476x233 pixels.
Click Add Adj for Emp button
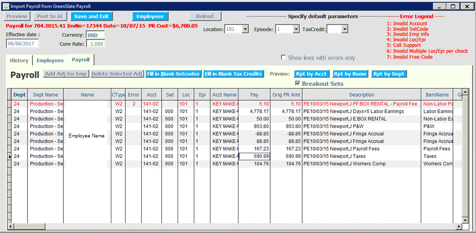click(66, 74)
